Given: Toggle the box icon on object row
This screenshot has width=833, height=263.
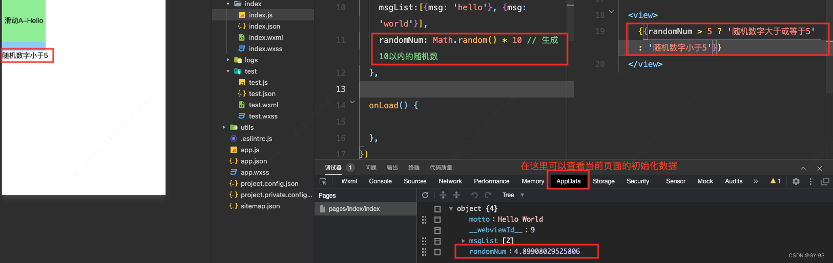Looking at the screenshot, I should [438, 209].
